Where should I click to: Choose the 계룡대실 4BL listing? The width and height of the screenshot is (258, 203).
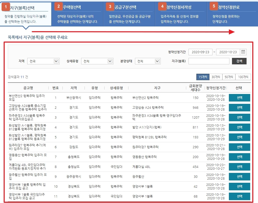coord(240,167)
